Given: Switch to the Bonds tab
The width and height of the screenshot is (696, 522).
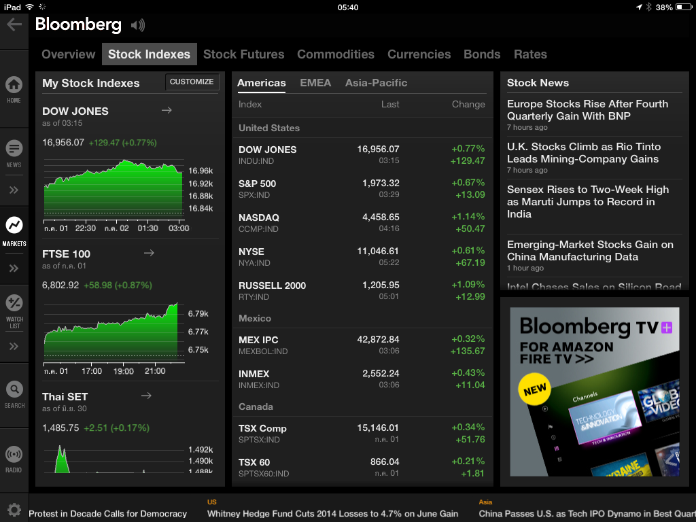Looking at the screenshot, I should click(x=482, y=54).
